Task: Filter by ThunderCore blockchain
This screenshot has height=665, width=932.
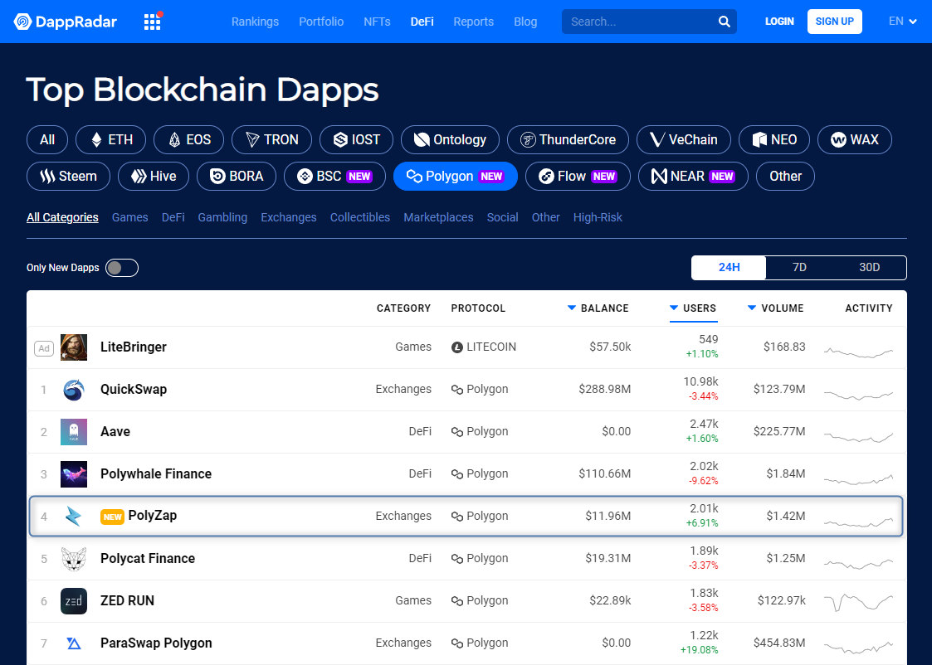Action: [x=568, y=139]
